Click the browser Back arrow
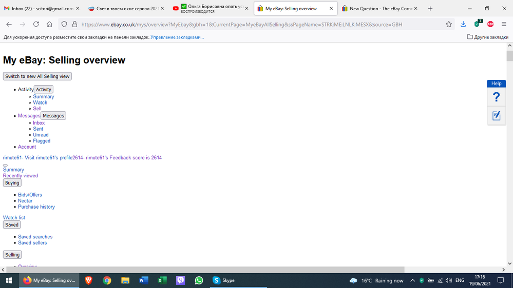This screenshot has width=513, height=288. pyautogui.click(x=9, y=24)
